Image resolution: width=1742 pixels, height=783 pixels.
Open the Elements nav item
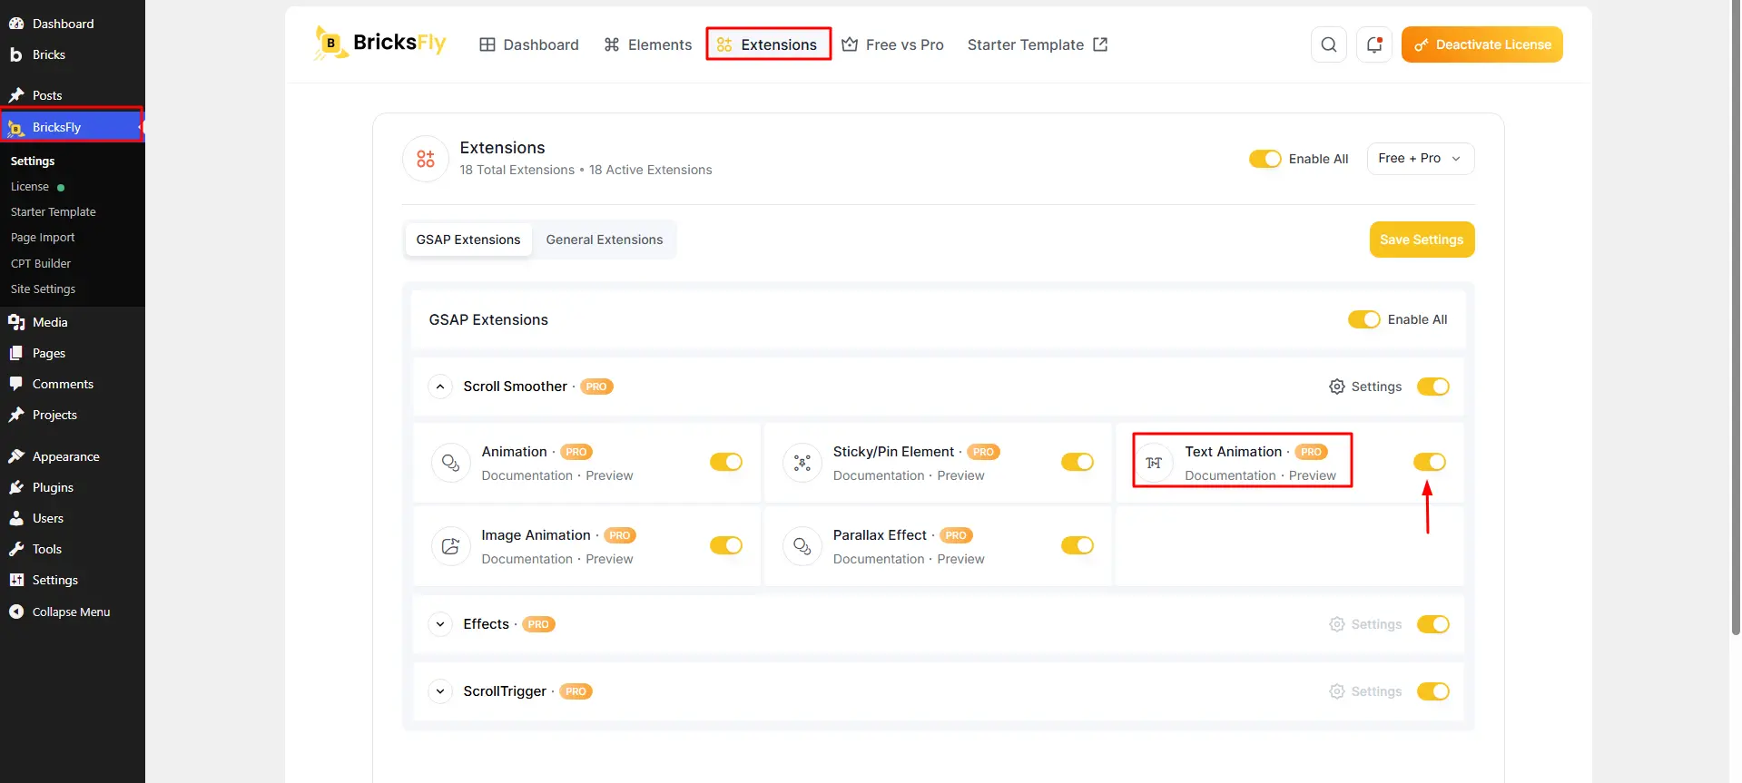pyautogui.click(x=648, y=44)
